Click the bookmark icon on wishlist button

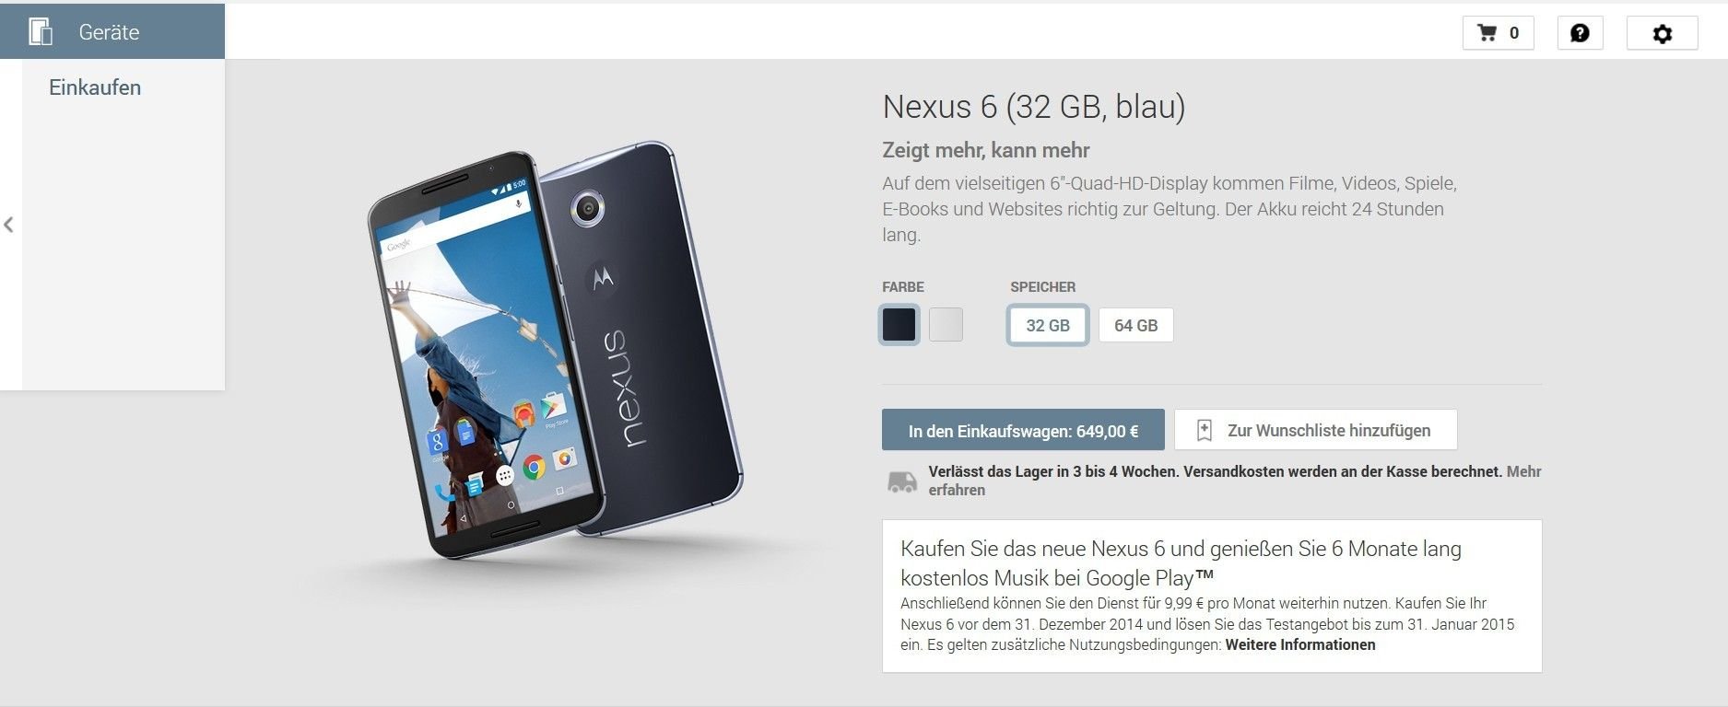click(1204, 430)
